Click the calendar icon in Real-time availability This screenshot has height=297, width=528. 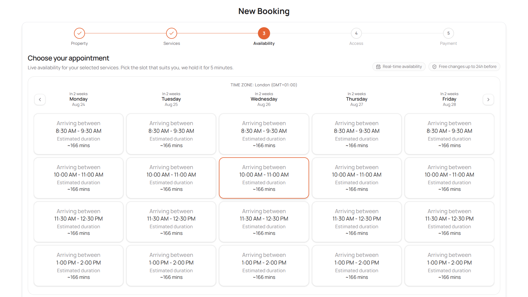378,67
